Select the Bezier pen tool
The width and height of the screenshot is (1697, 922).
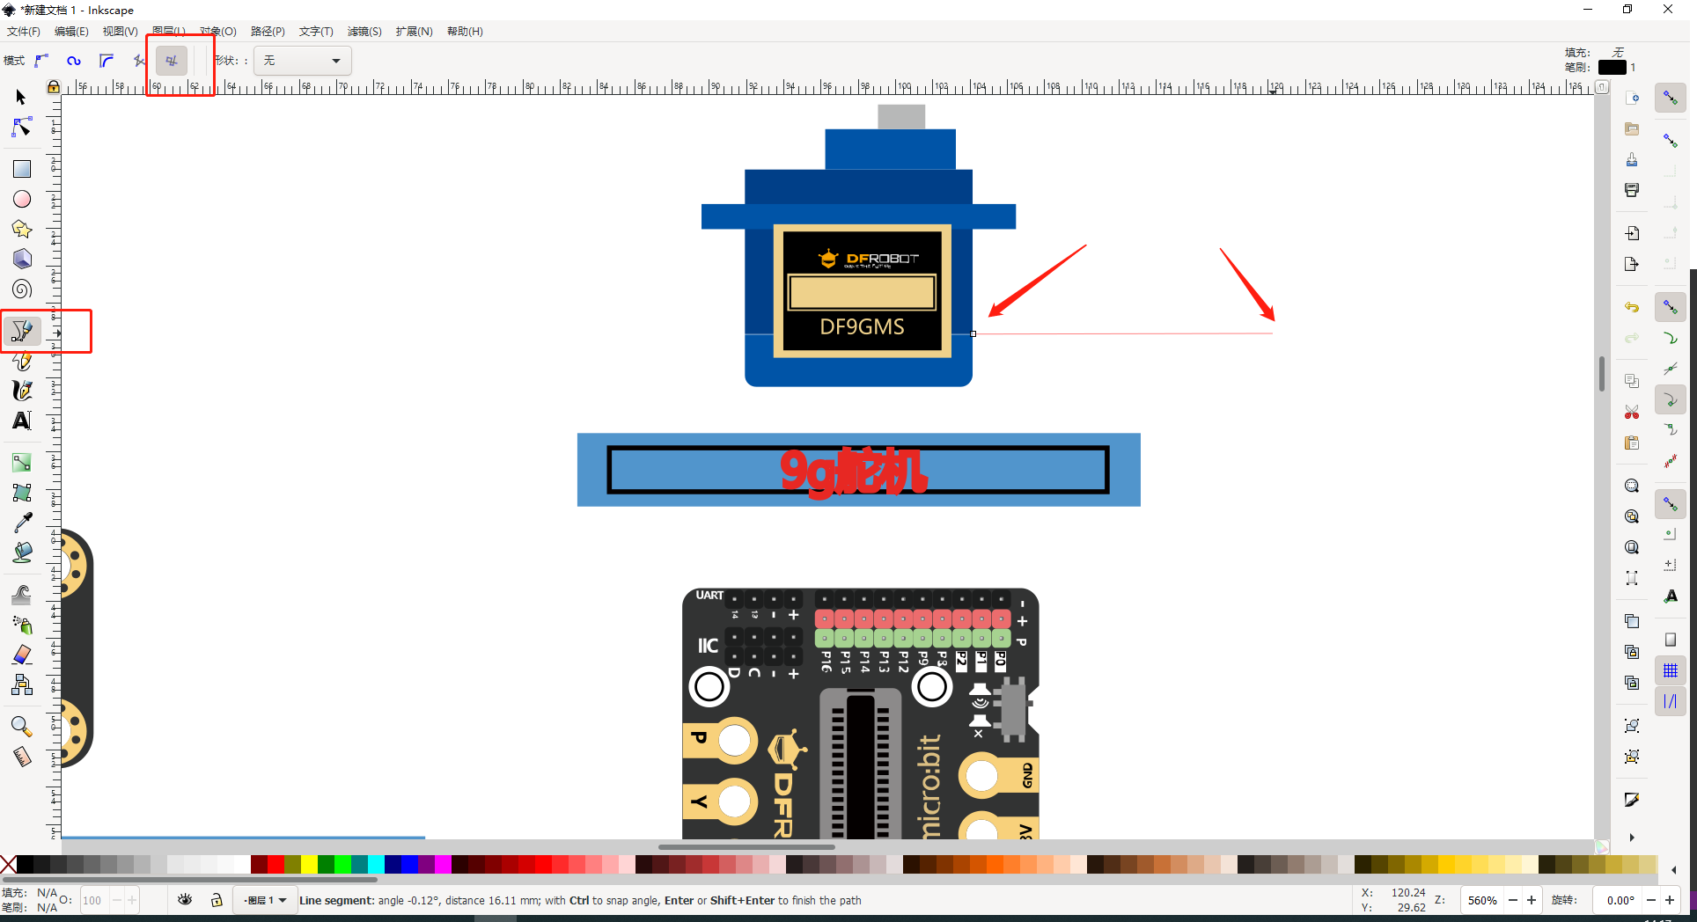(21, 331)
